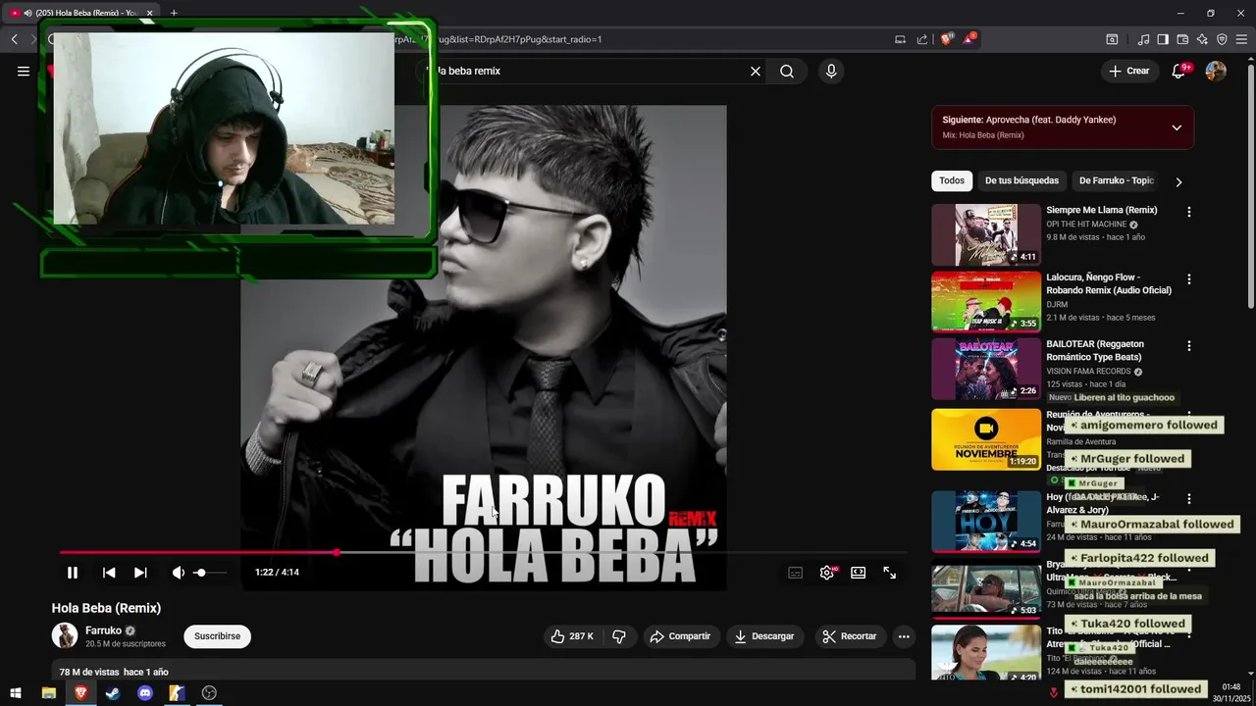Subscribe with the Suscribirse button
This screenshot has height=706, width=1256.
pos(217,636)
